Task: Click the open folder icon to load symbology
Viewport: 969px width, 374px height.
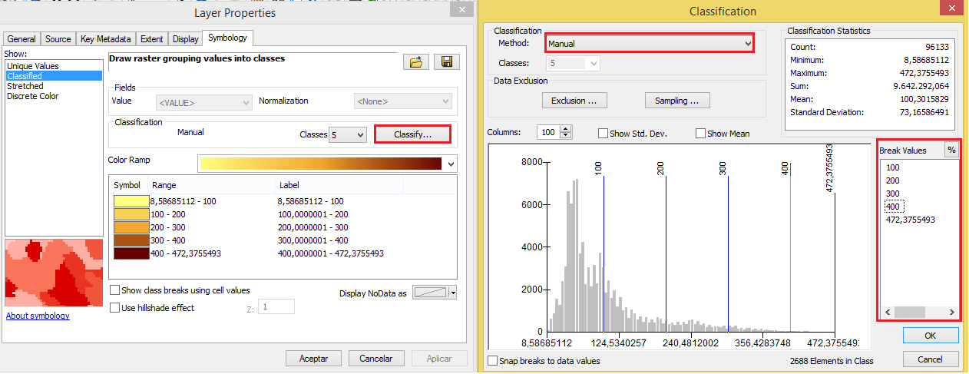Action: (415, 62)
